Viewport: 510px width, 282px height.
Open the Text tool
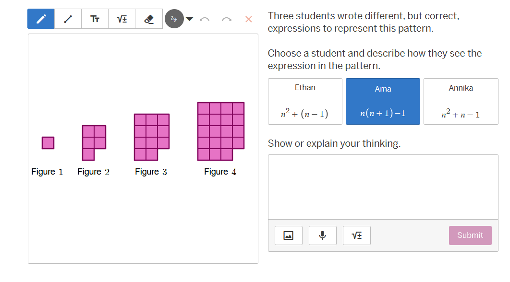tap(95, 19)
